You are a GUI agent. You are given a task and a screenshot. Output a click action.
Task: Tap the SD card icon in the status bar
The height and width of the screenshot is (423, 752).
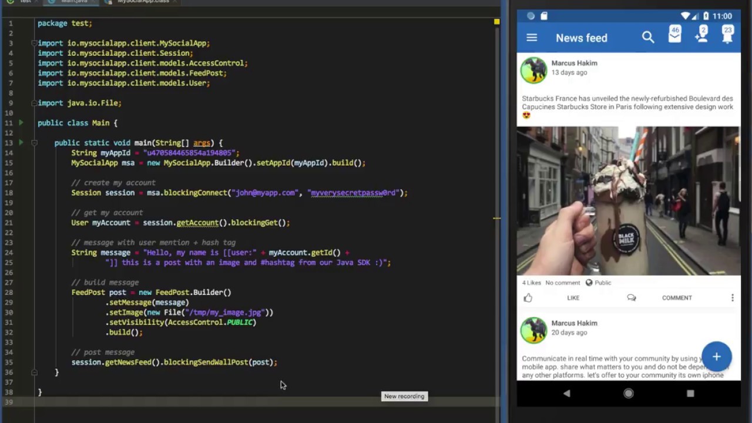(544, 16)
